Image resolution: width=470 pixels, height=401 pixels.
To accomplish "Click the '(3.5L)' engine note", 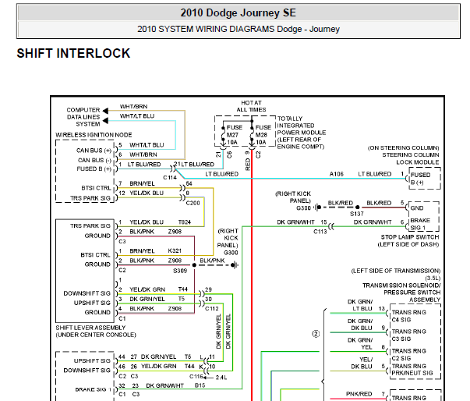I will tap(433, 278).
